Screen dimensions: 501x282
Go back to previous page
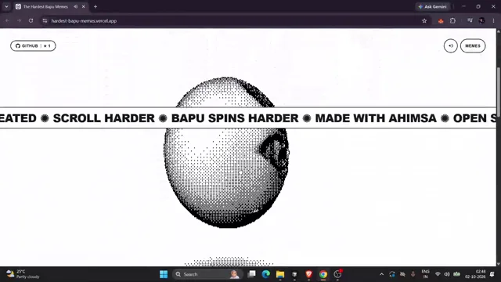7,21
